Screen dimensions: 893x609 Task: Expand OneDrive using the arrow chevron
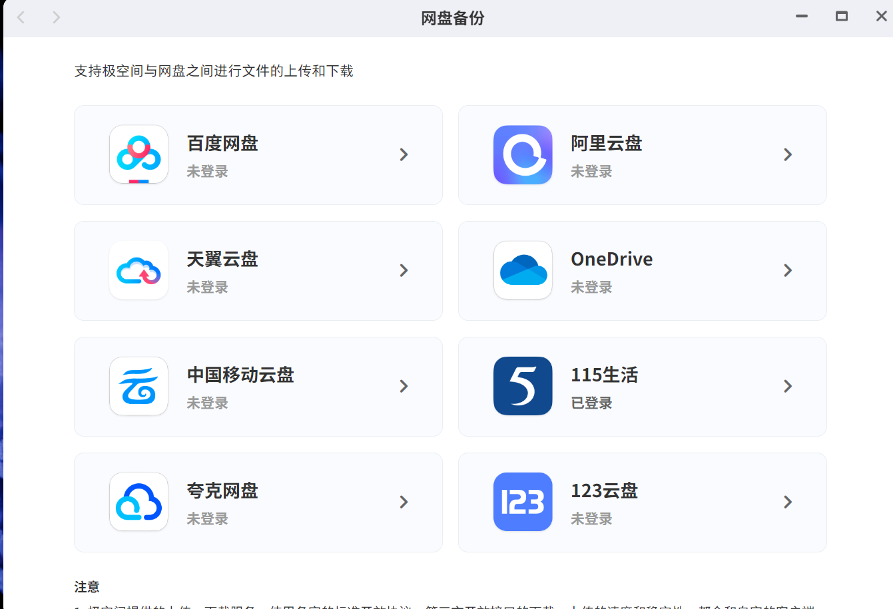coord(788,270)
